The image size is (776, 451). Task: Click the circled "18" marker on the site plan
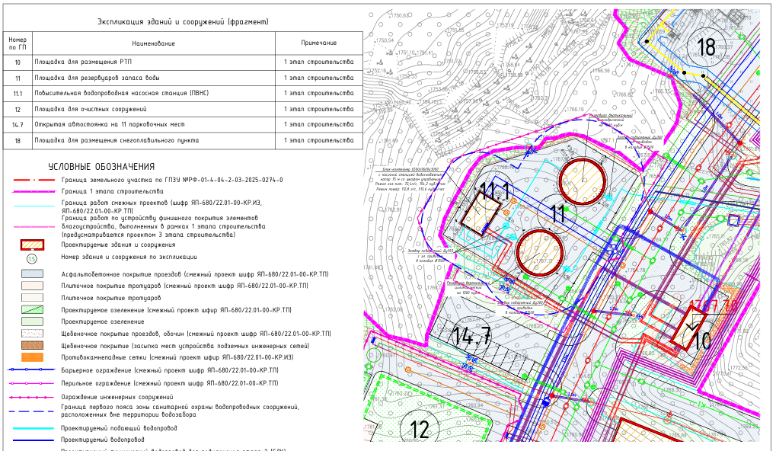tap(706, 47)
